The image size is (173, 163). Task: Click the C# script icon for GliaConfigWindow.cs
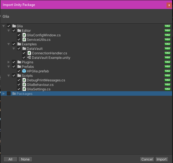[24, 35]
